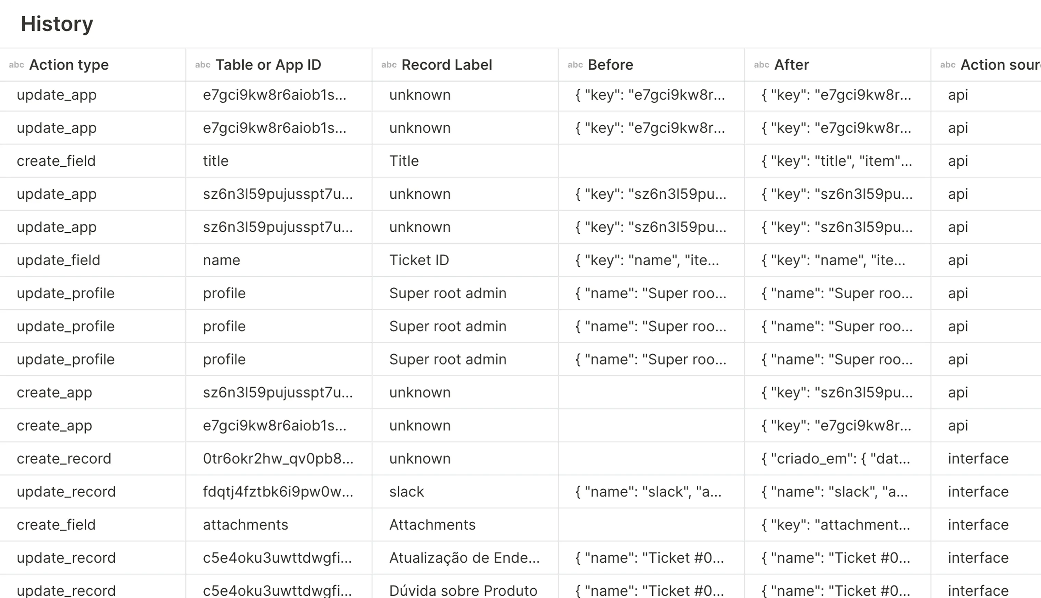Image resolution: width=1041 pixels, height=598 pixels.
Task: Click the History heading
Action: pyautogui.click(x=57, y=24)
